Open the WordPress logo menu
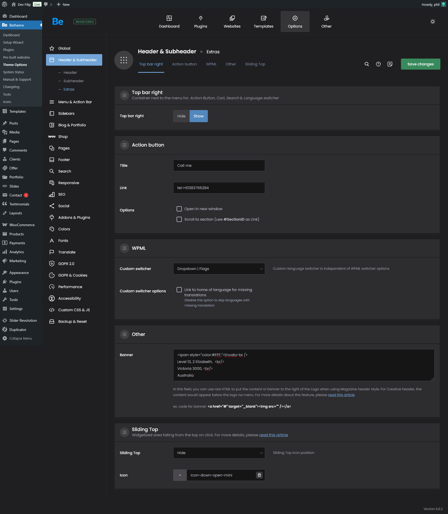Screen dimensions: 448x514 pos(4,4)
